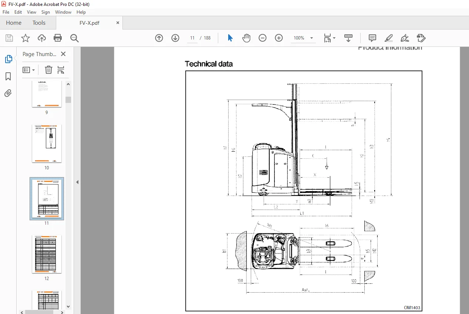
Task: Click the thumbnail panel scrollbar handle
Action: [68, 100]
